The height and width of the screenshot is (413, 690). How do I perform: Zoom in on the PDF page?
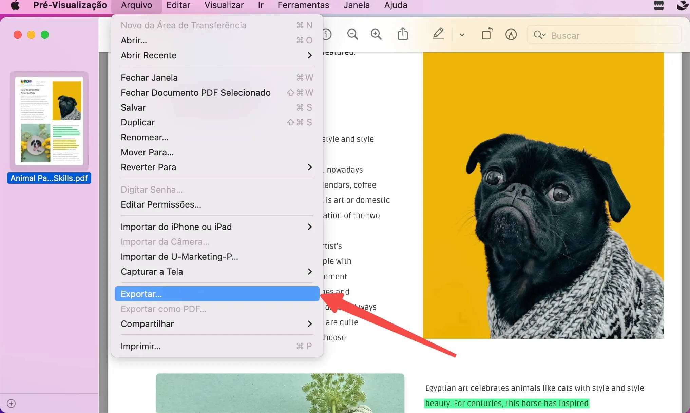tap(376, 34)
